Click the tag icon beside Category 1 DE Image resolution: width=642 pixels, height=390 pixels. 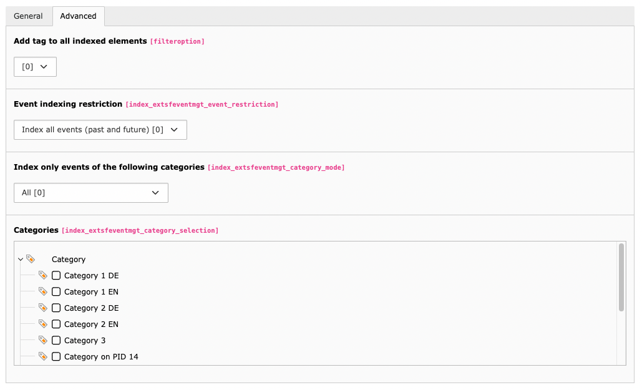[x=42, y=275]
